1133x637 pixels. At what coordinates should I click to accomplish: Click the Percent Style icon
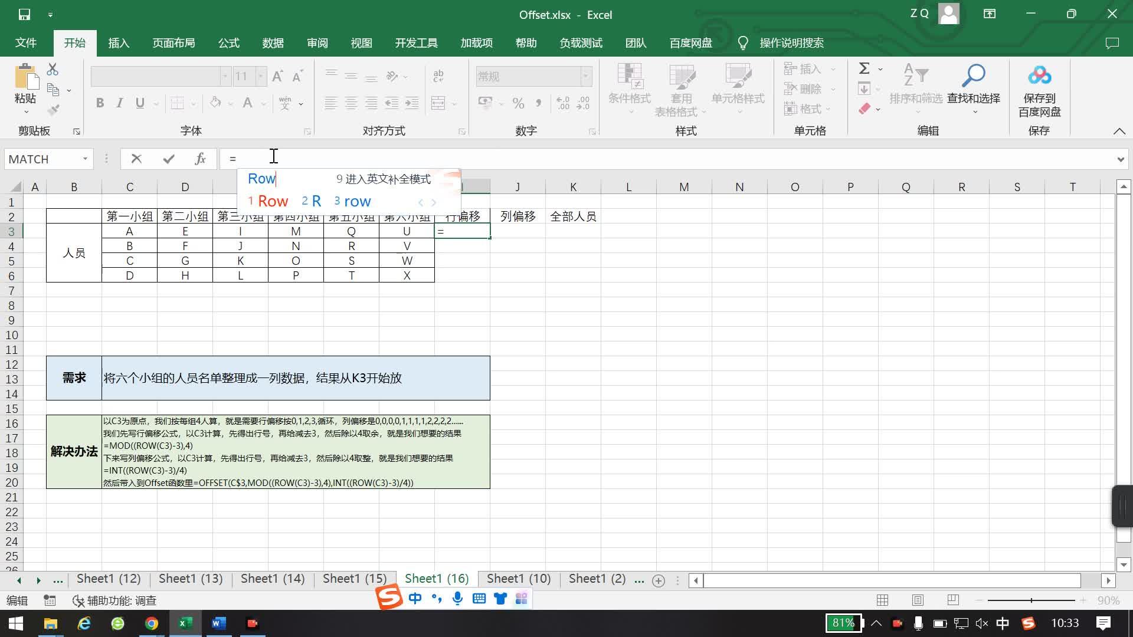518,103
